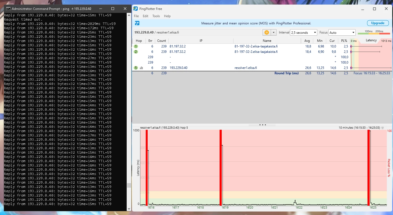Click the Command Prompt scrollbar down arrow
The image size is (393, 215).
129,209
